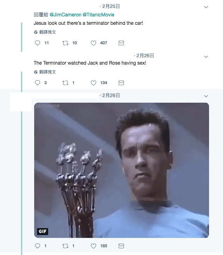The image size is (223, 255).
Task: Send first tweet via direct message envelope
Action: pyautogui.click(x=121, y=43)
